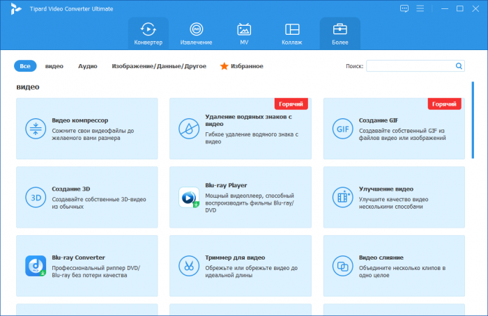Show Избранное favorites filter

(x=241, y=66)
